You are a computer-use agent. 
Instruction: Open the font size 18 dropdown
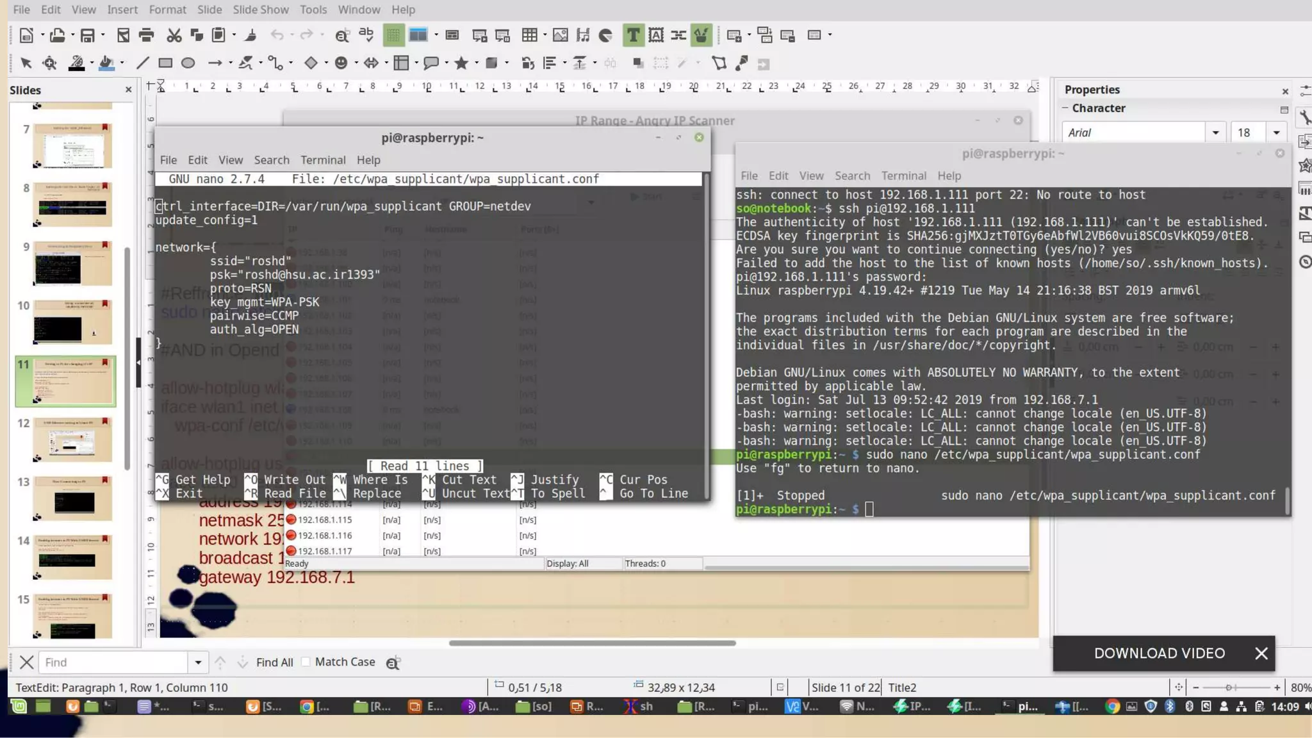1276,133
